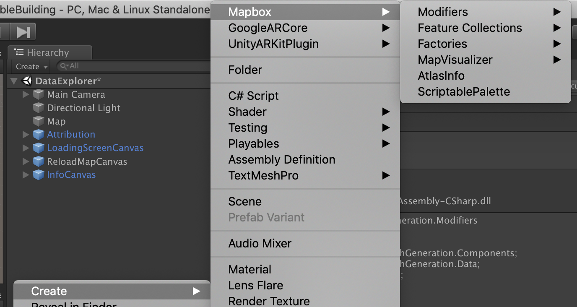The width and height of the screenshot is (577, 307).
Task: Click Reveal in Finder
Action: pos(74,304)
